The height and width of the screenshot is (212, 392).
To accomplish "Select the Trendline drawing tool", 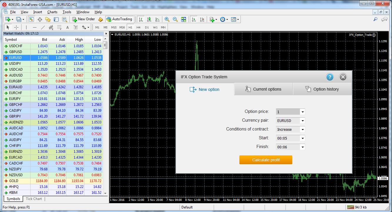I will click(x=43, y=27).
